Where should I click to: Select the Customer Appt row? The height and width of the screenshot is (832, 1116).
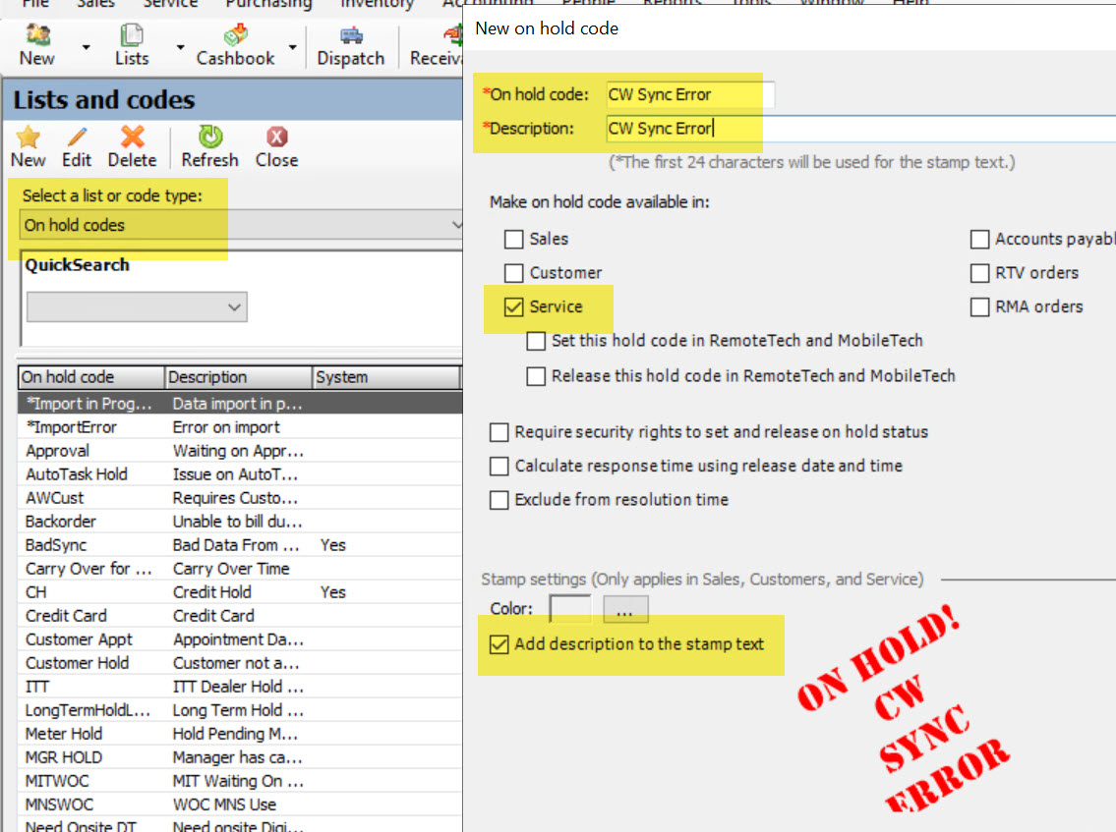pyautogui.click(x=240, y=639)
